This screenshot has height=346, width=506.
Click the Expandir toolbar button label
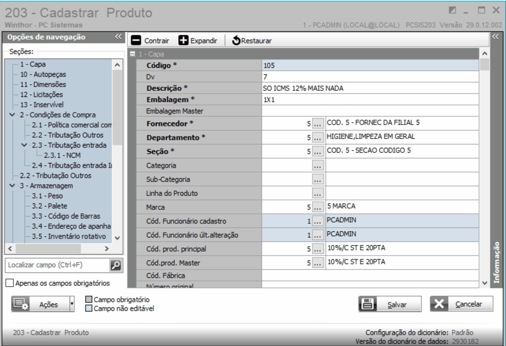click(204, 41)
